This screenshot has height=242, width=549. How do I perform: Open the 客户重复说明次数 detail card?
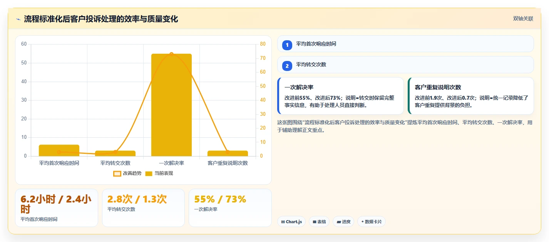[471, 96]
